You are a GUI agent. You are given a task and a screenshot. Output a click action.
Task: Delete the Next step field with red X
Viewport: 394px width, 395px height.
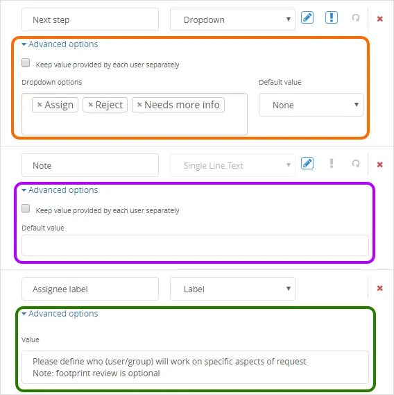pyautogui.click(x=380, y=19)
